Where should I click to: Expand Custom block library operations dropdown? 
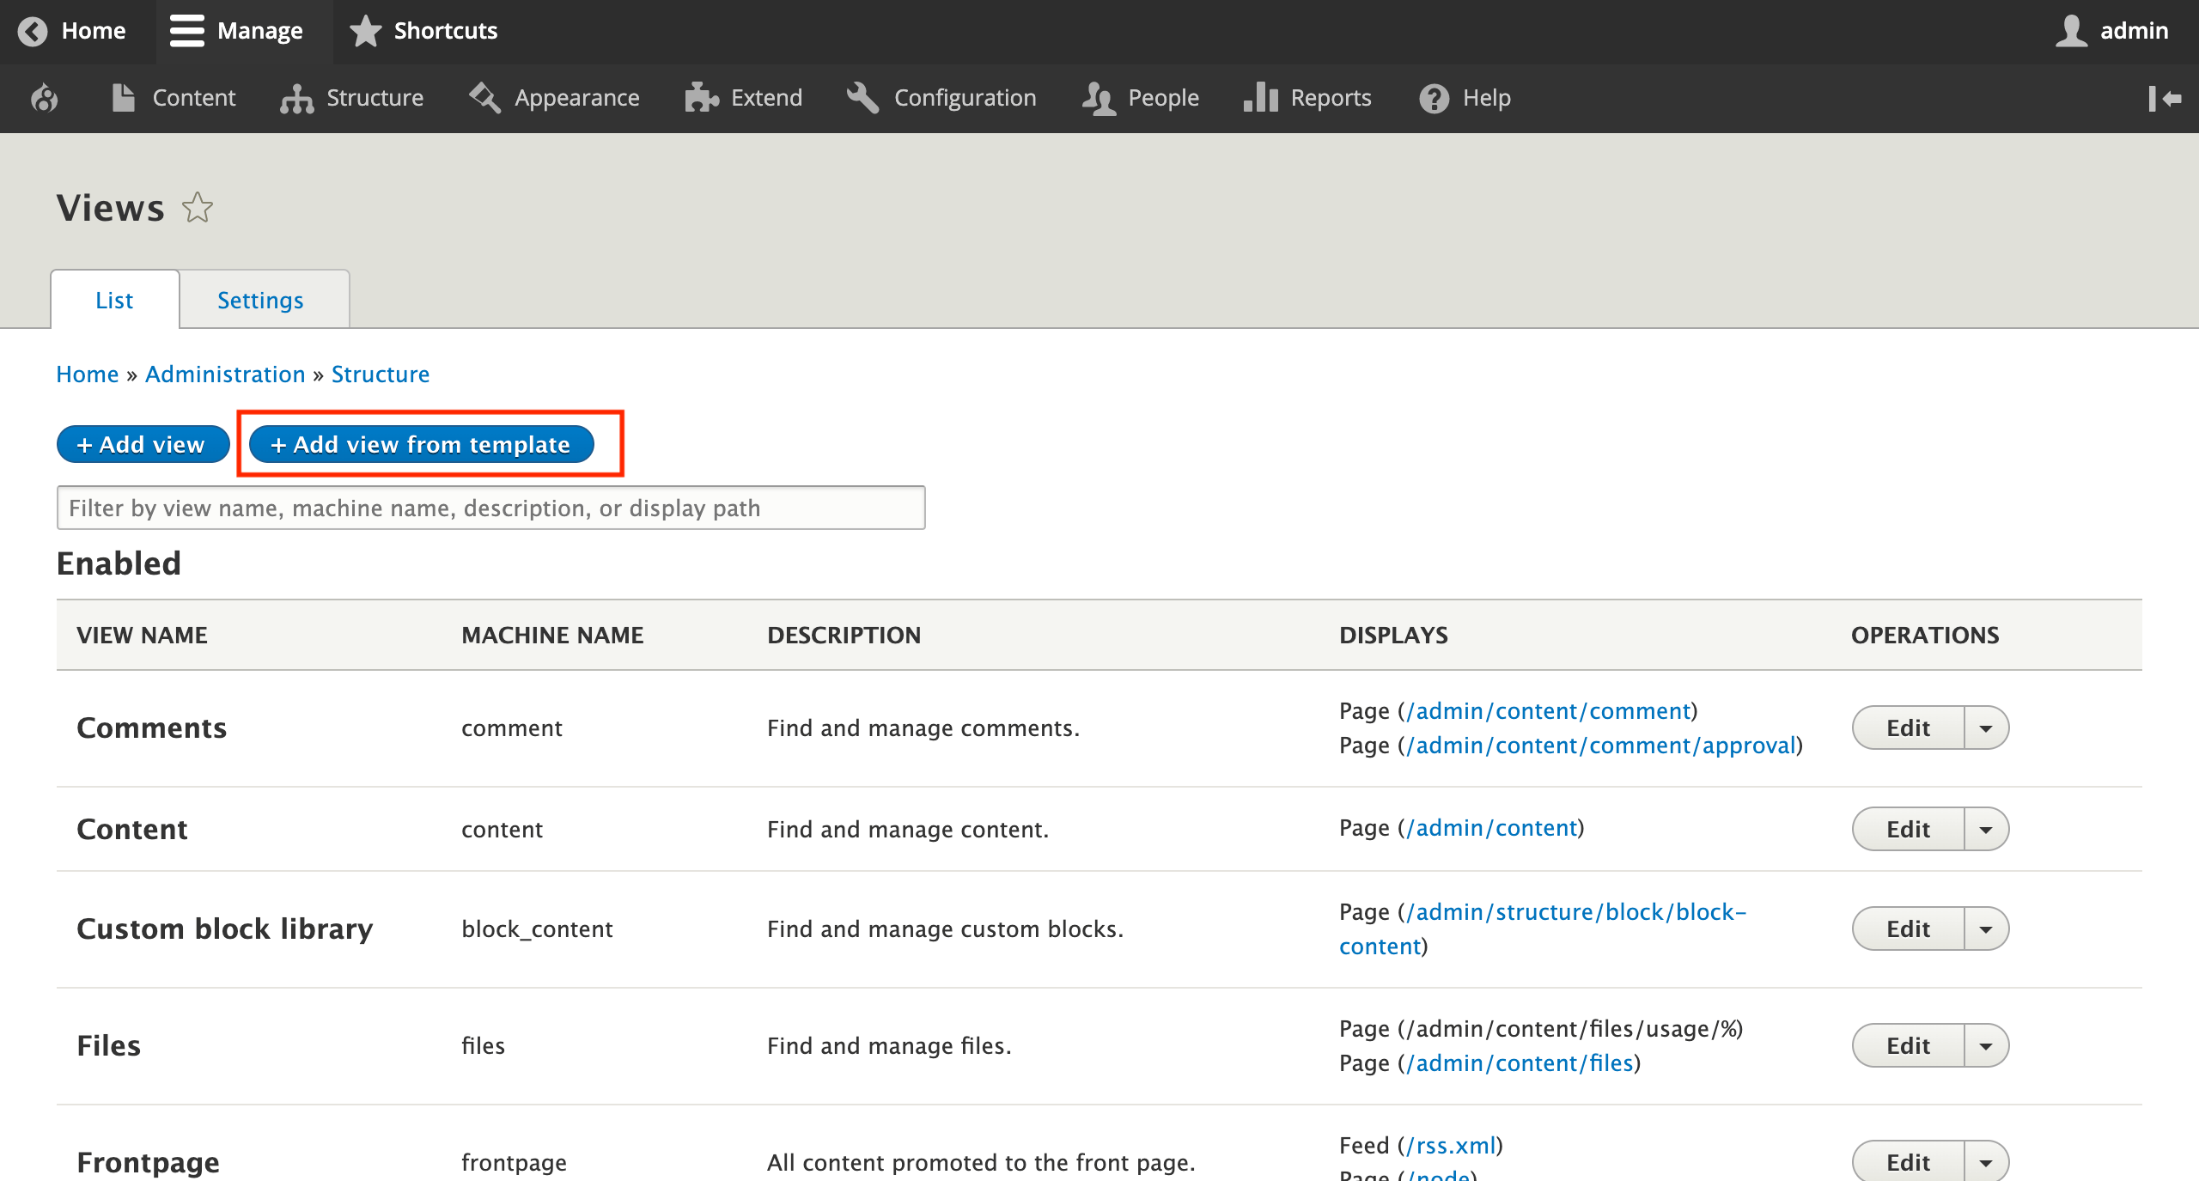(1986, 929)
